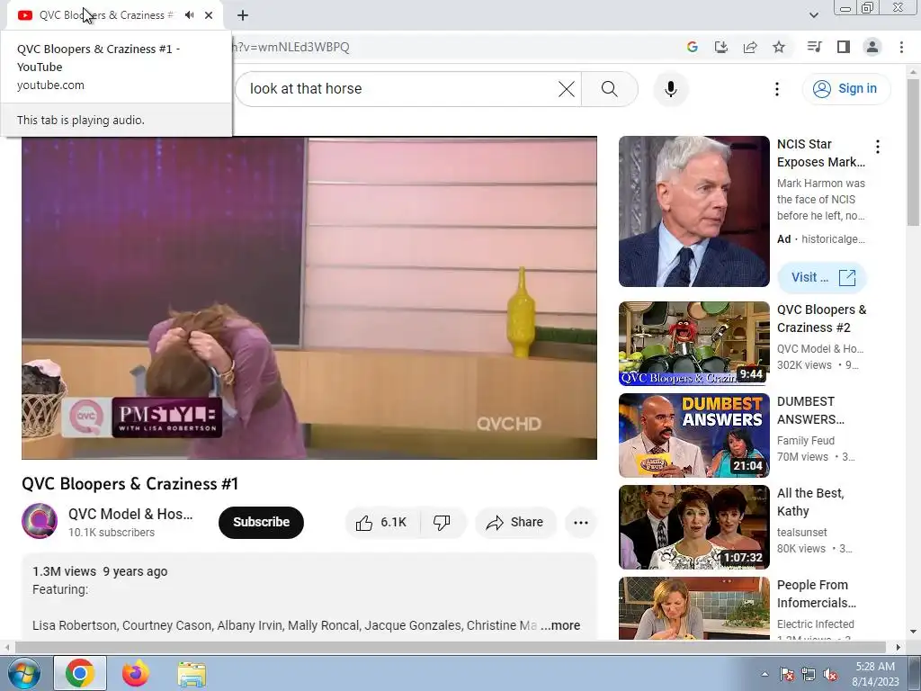Share this page from address bar
921x691 pixels.
(750, 47)
